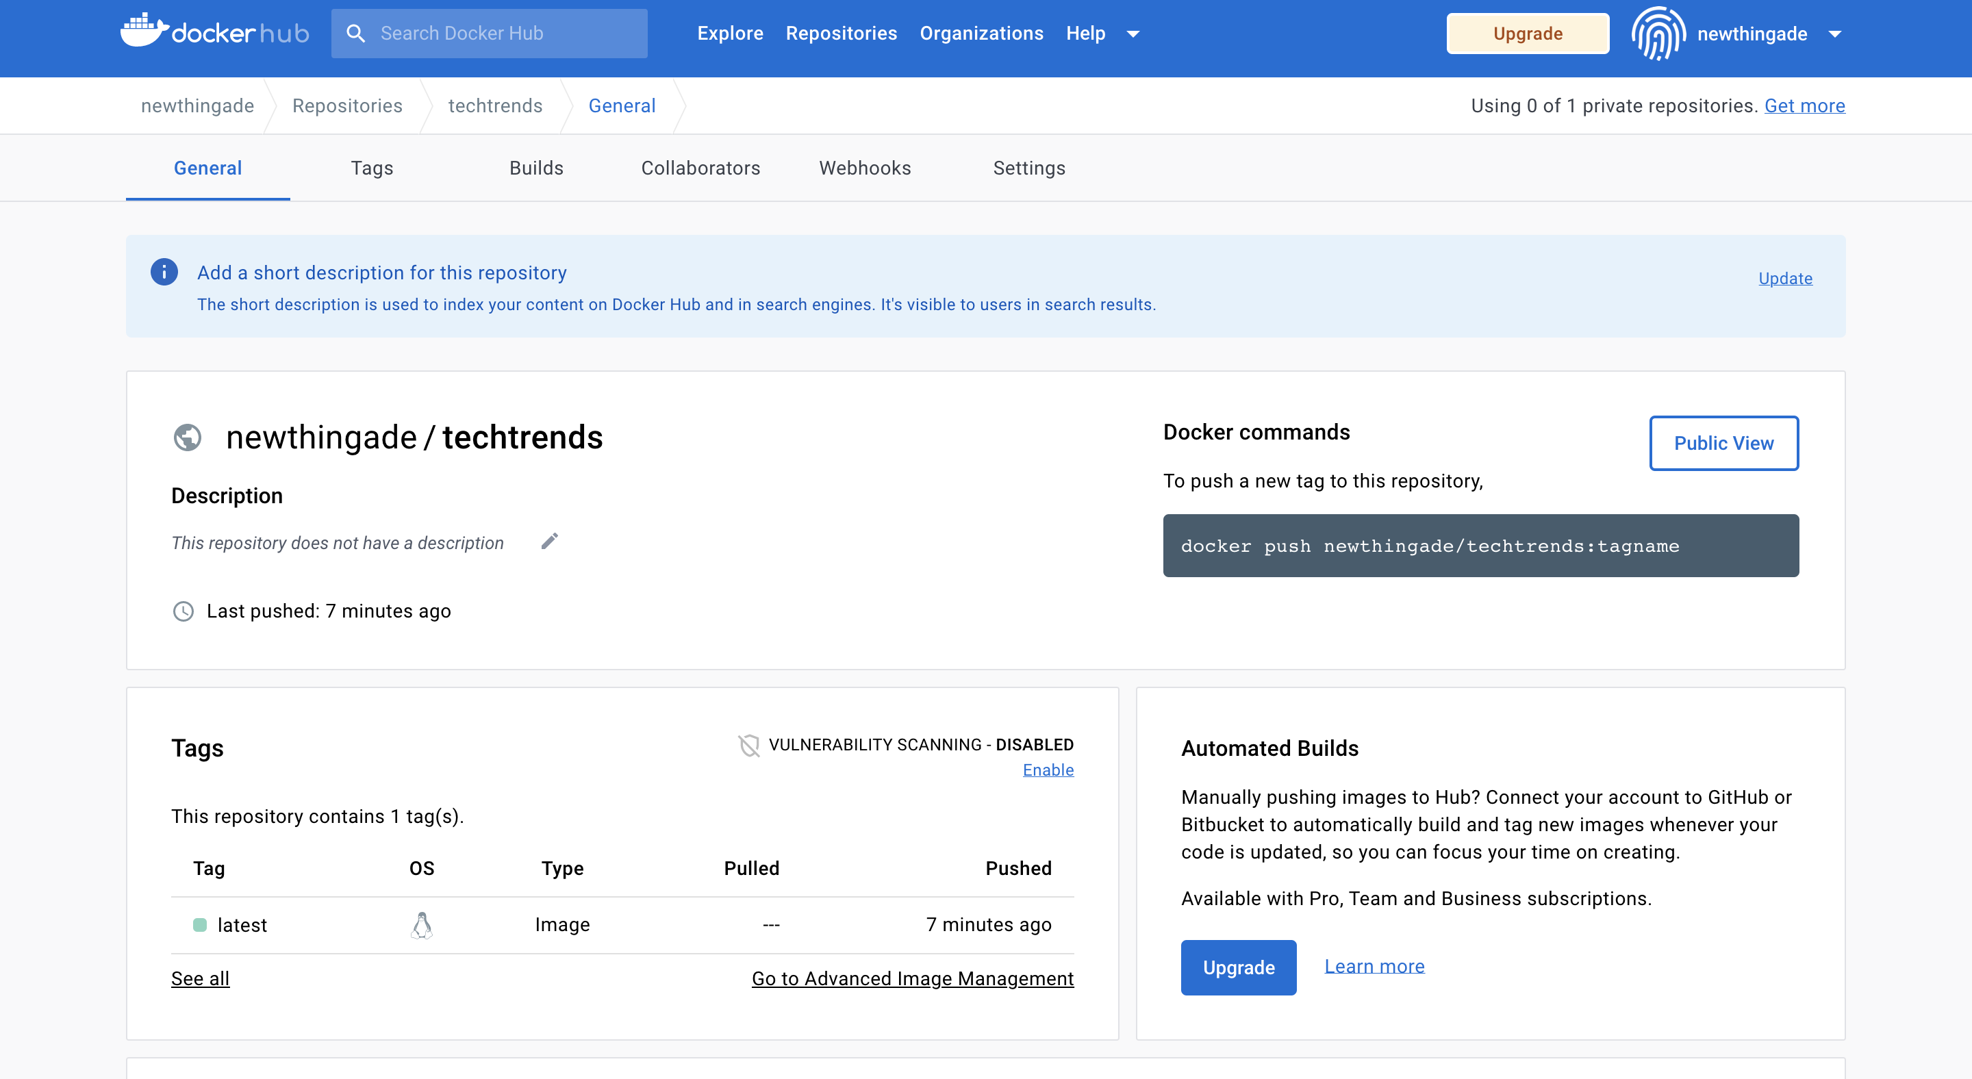Image resolution: width=1972 pixels, height=1079 pixels.
Task: Click the Docker Hub logo
Action: point(214,32)
